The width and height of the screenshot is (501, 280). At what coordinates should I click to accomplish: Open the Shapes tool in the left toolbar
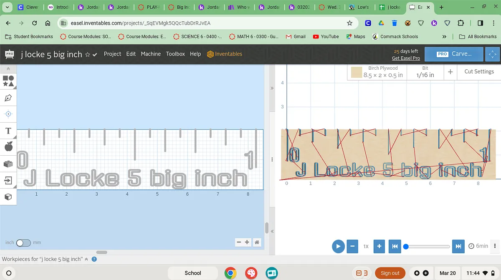pyautogui.click(x=8, y=81)
